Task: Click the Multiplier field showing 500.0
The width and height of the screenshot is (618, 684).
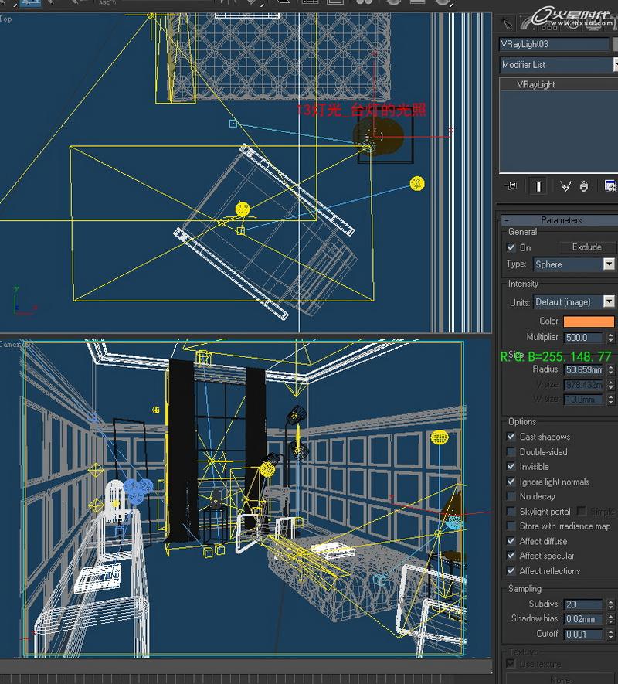Action: (583, 338)
